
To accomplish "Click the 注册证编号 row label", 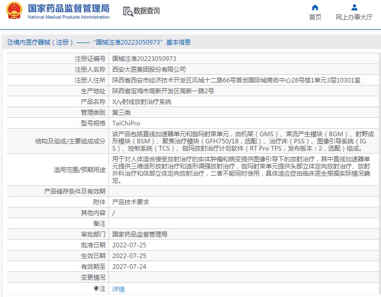I will [x=90, y=58].
